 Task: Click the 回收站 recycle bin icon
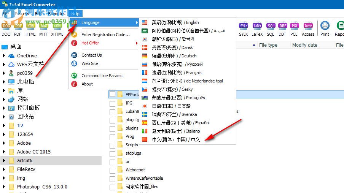click(x=11, y=117)
